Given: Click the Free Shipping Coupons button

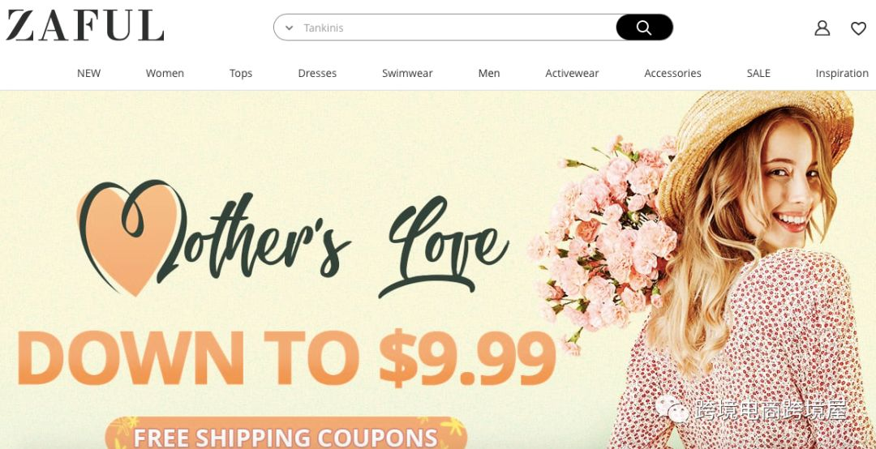Looking at the screenshot, I should 286,434.
